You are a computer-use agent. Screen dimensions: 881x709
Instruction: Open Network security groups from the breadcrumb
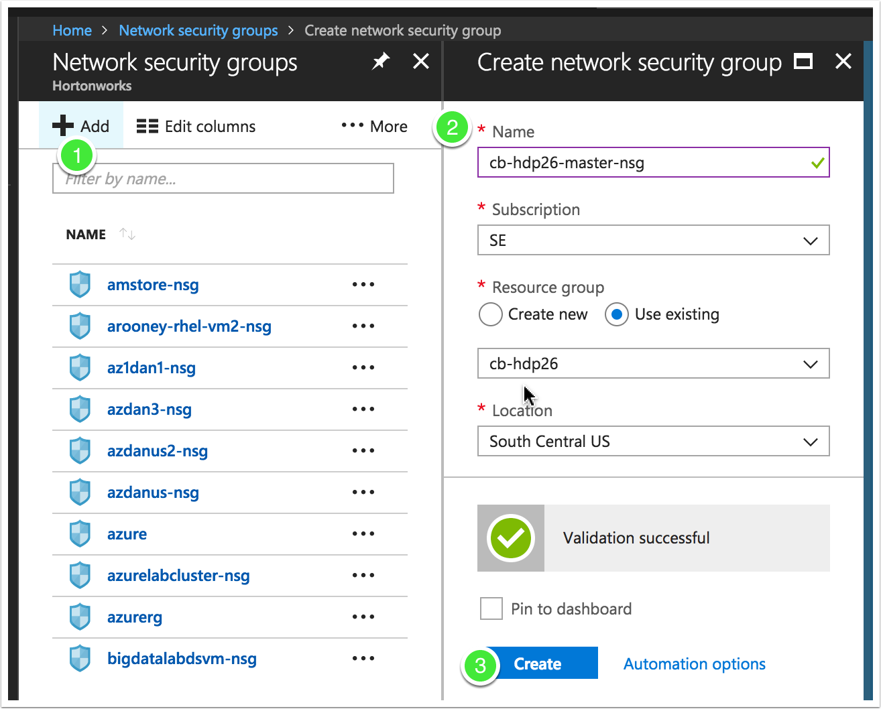coord(198,30)
